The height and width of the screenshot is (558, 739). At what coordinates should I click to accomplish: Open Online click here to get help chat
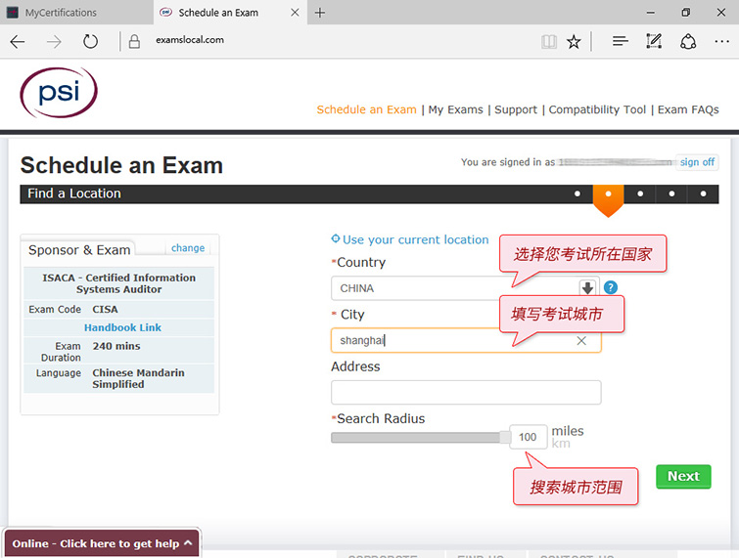[x=102, y=543]
